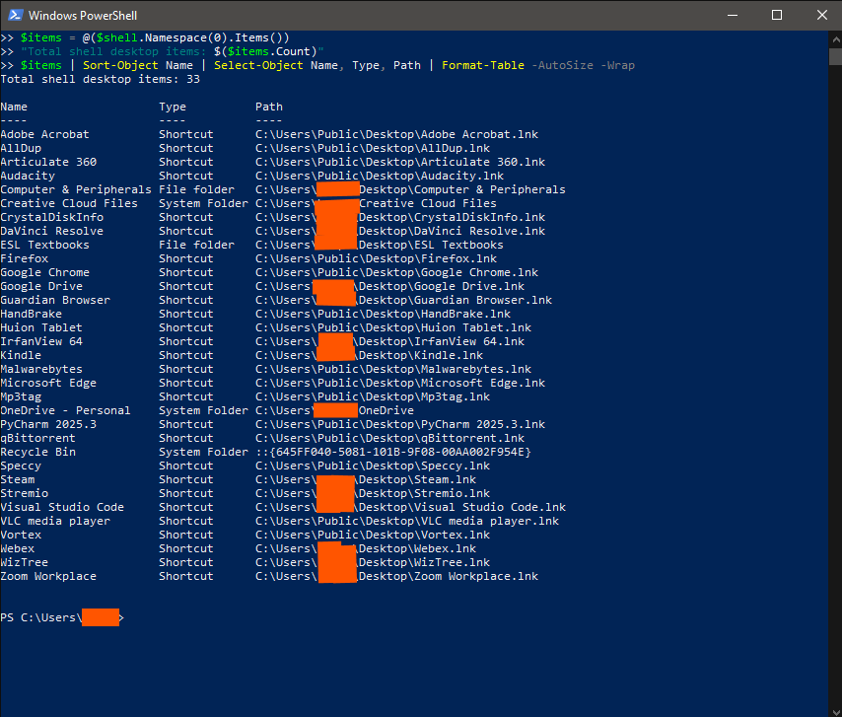Close the Windows PowerShell window
Screen dimensions: 842x717
821,15
